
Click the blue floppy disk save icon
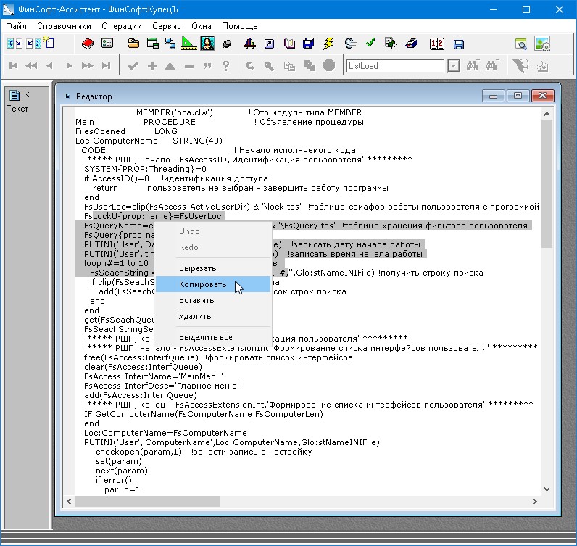pyautogui.click(x=459, y=44)
